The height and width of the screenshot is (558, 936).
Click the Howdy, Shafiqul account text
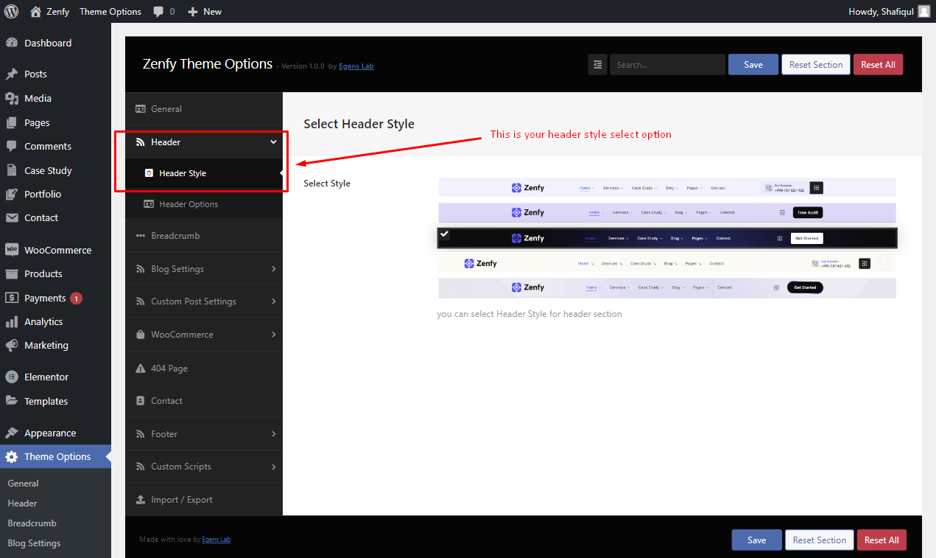pyautogui.click(x=881, y=11)
